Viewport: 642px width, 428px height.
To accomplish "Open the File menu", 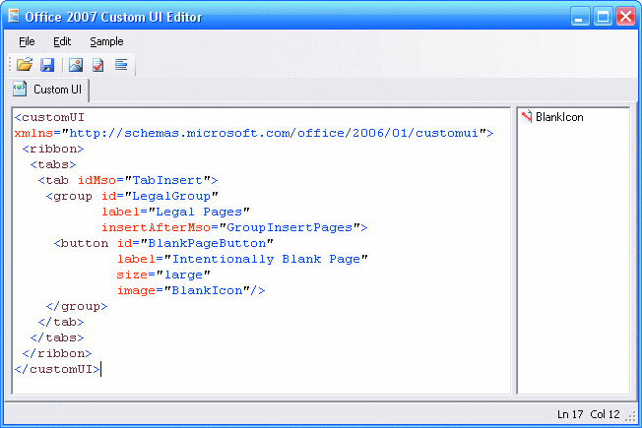I will (27, 41).
